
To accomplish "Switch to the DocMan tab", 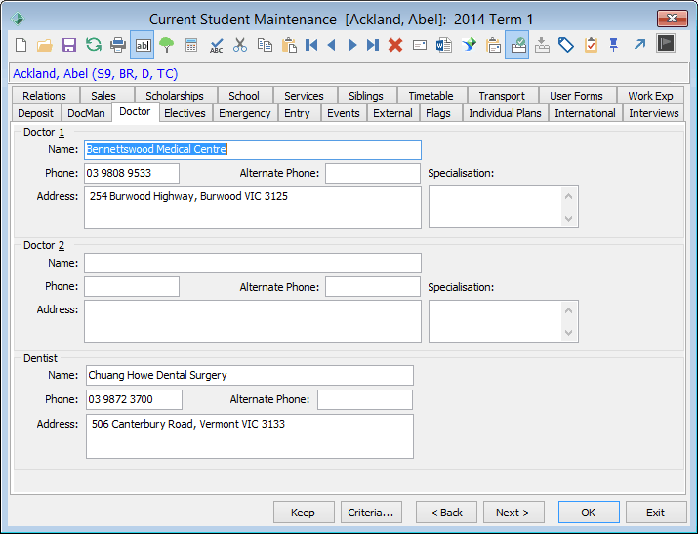I will 86,113.
